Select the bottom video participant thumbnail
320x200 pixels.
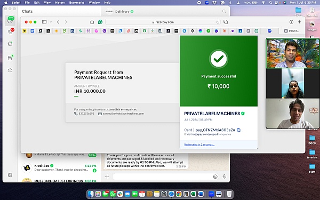293,114
